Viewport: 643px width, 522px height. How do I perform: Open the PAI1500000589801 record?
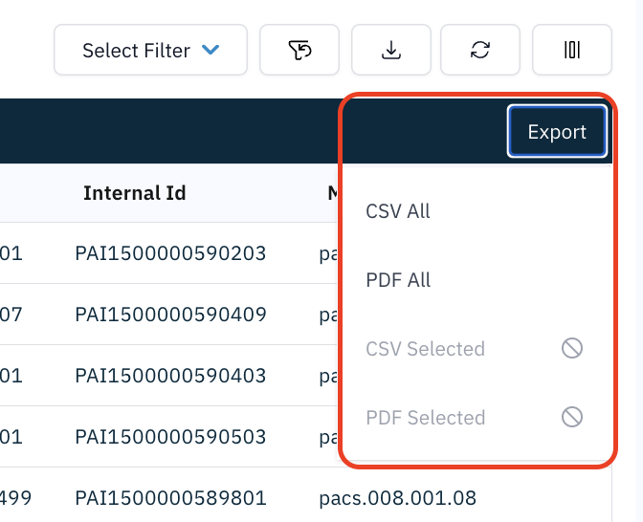click(x=170, y=498)
